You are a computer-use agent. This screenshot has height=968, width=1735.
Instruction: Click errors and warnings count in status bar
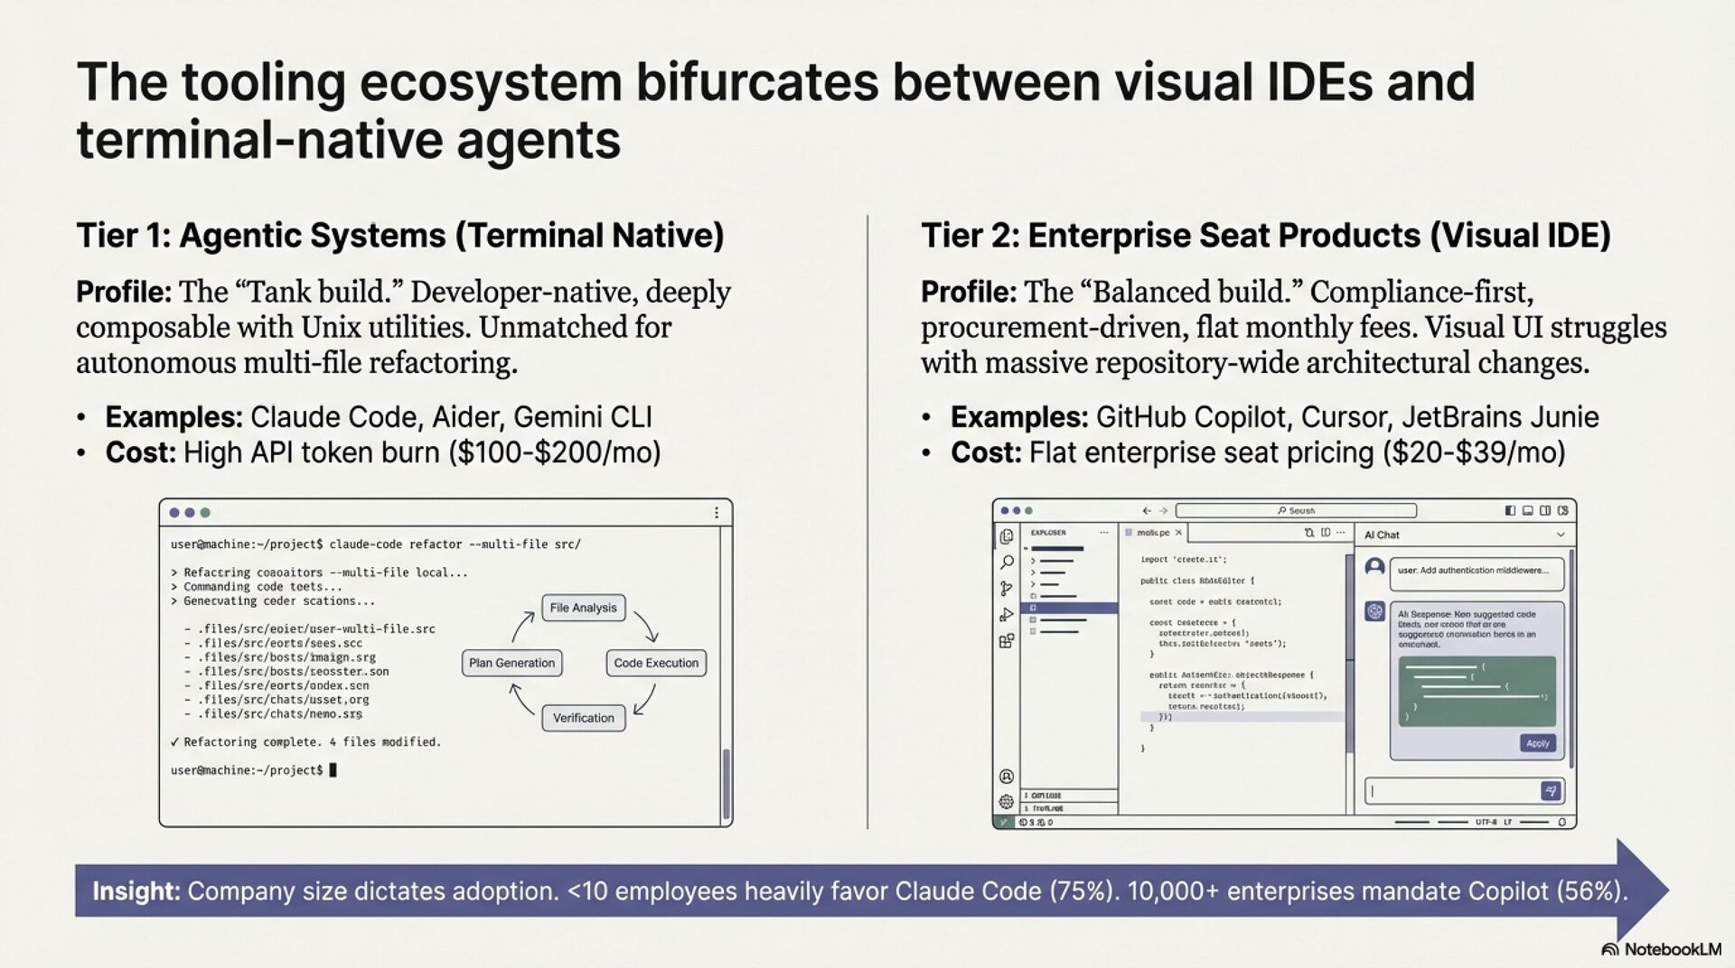pyautogui.click(x=1036, y=823)
